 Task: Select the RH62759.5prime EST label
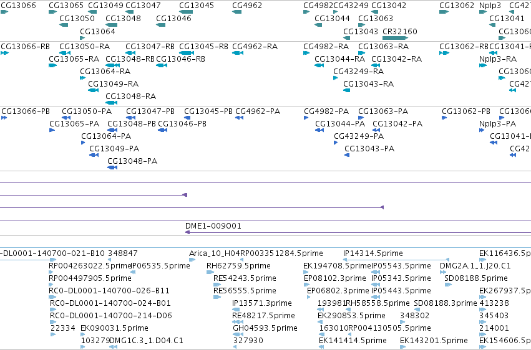238,266
